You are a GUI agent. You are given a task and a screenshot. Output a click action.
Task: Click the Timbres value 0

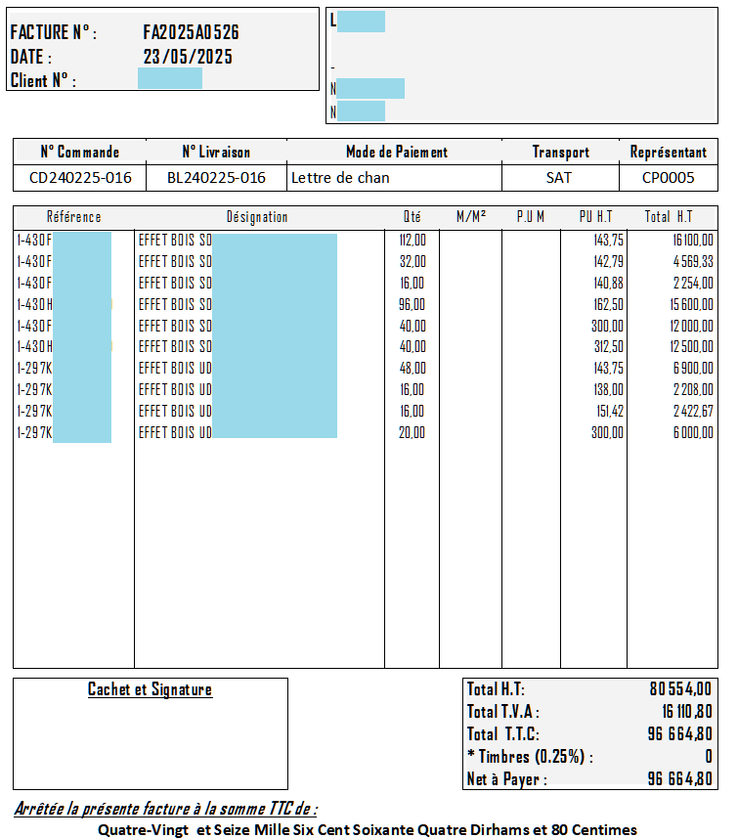[708, 756]
